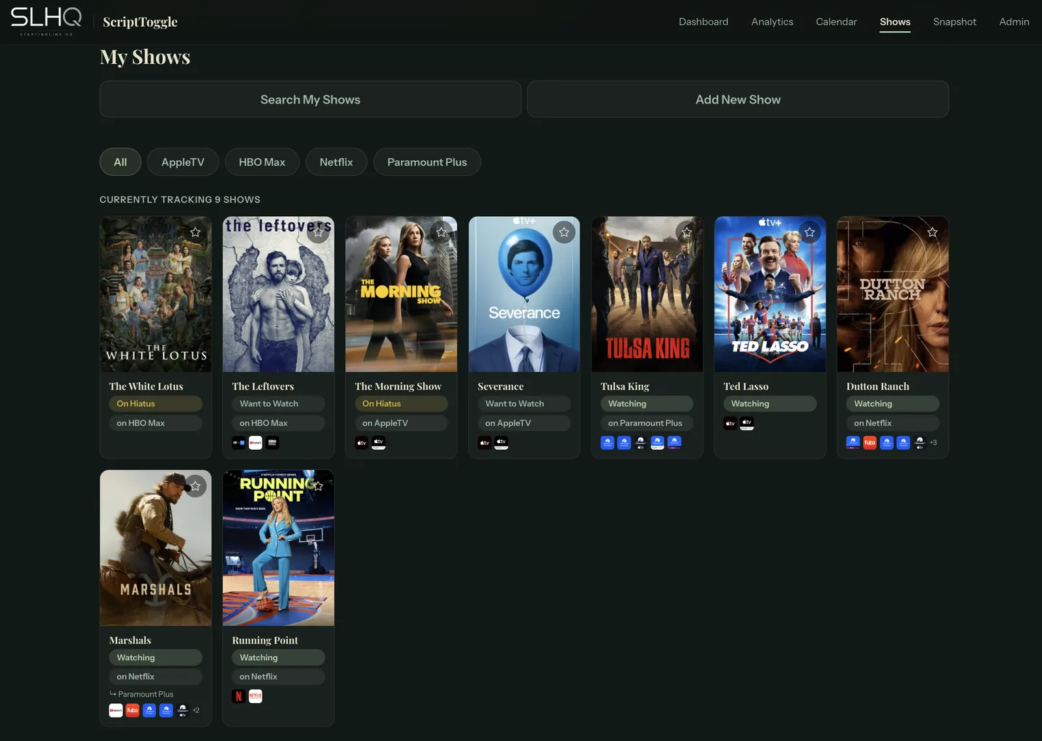Open the Ted Lasso Watching status pill
Viewport: 1042px width, 741px height.
pyautogui.click(x=770, y=404)
